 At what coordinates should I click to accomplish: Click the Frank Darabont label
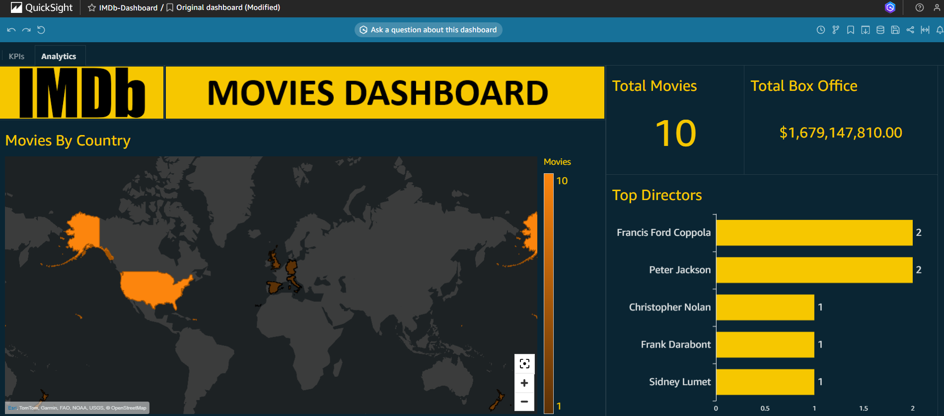[676, 344]
